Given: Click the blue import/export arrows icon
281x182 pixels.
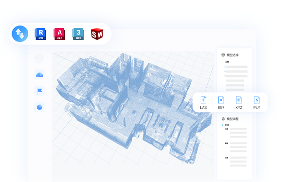Looking at the screenshot, I should click(x=20, y=33).
